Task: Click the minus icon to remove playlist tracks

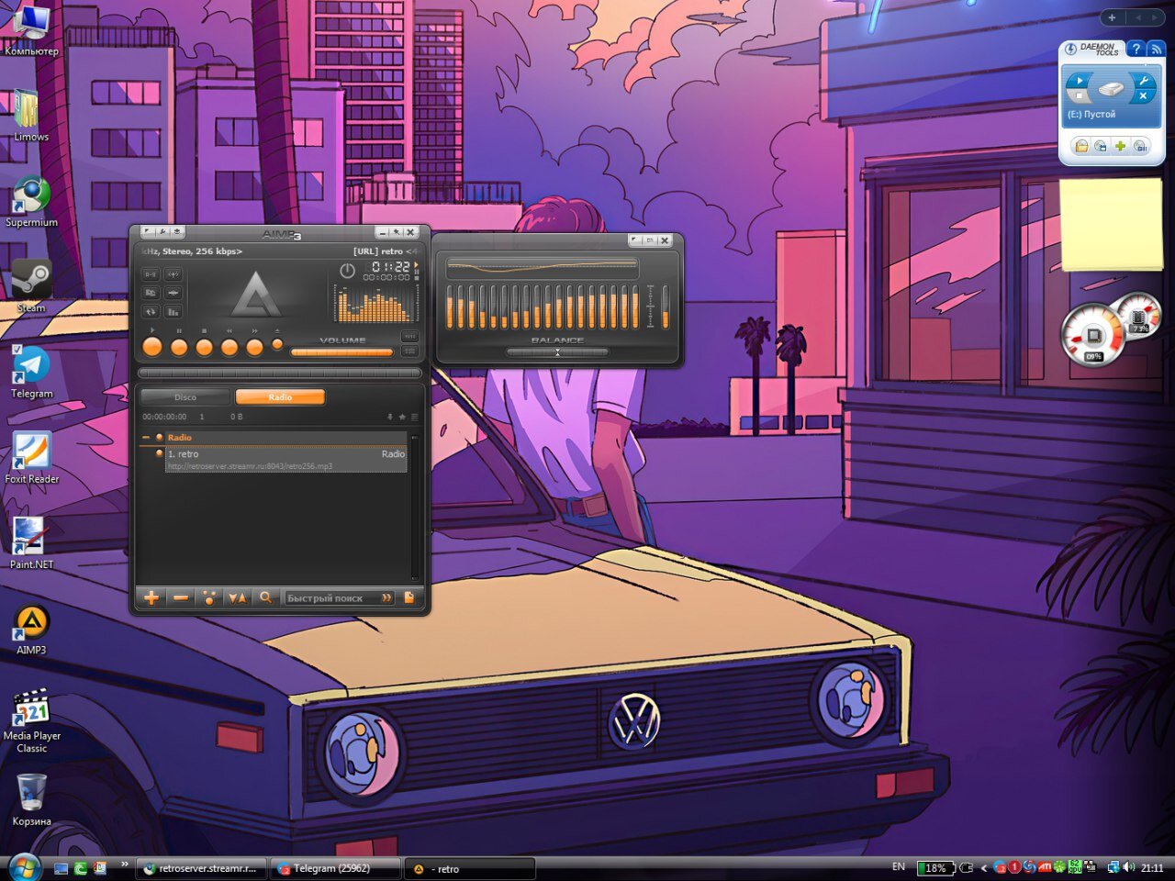Action: point(181,597)
